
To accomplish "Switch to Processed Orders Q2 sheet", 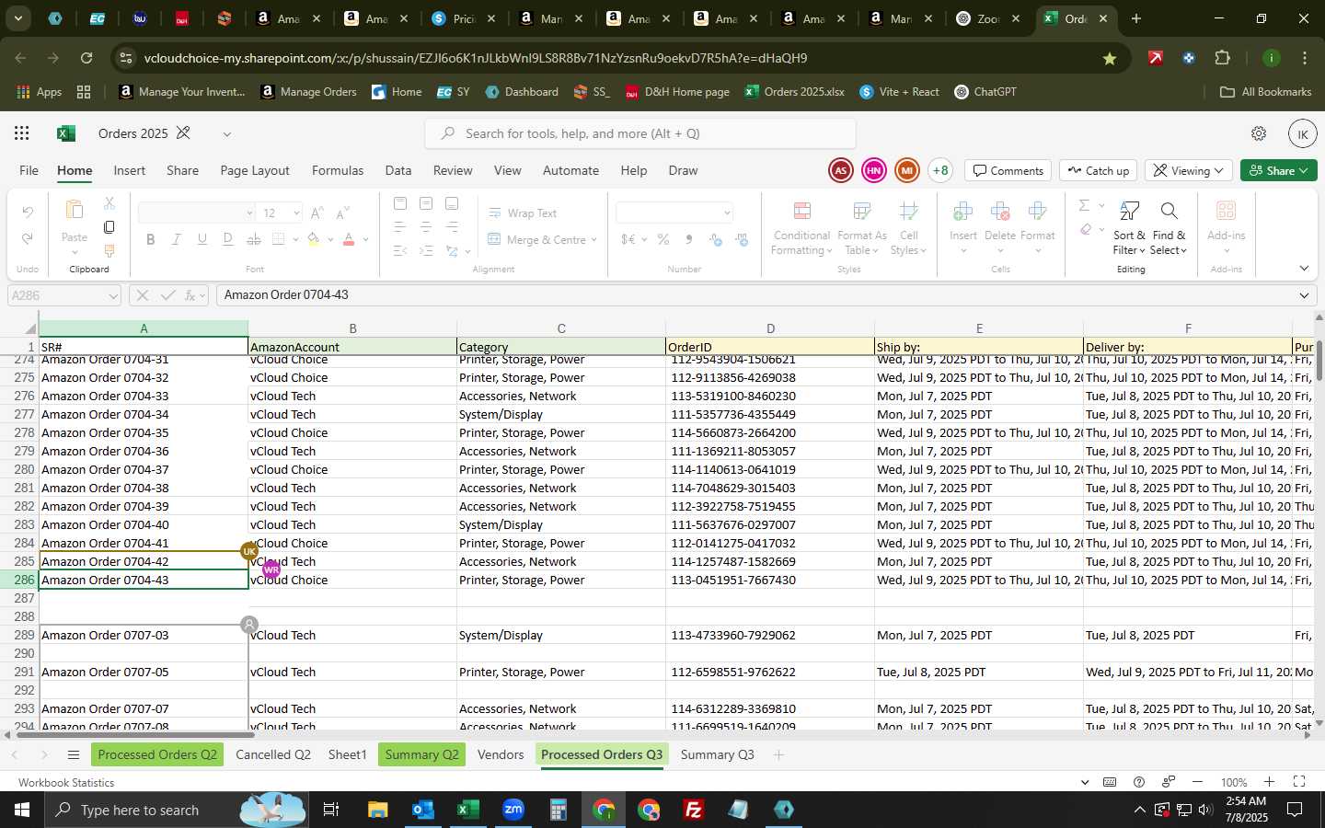I will 157,754.
